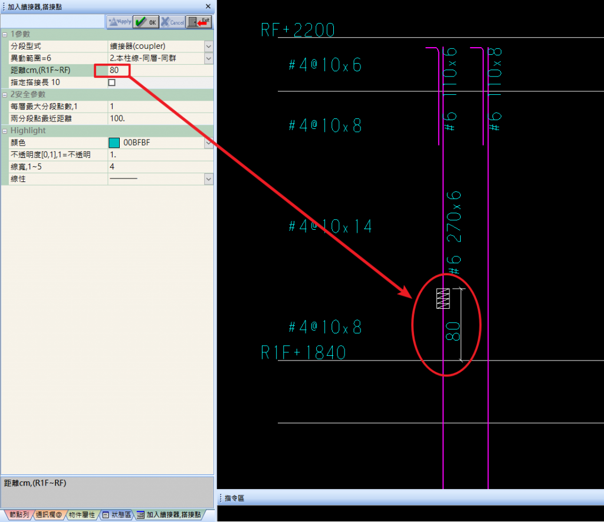Click the 分段型式 property label
Screen dimensions: 604x522
[x=25, y=46]
